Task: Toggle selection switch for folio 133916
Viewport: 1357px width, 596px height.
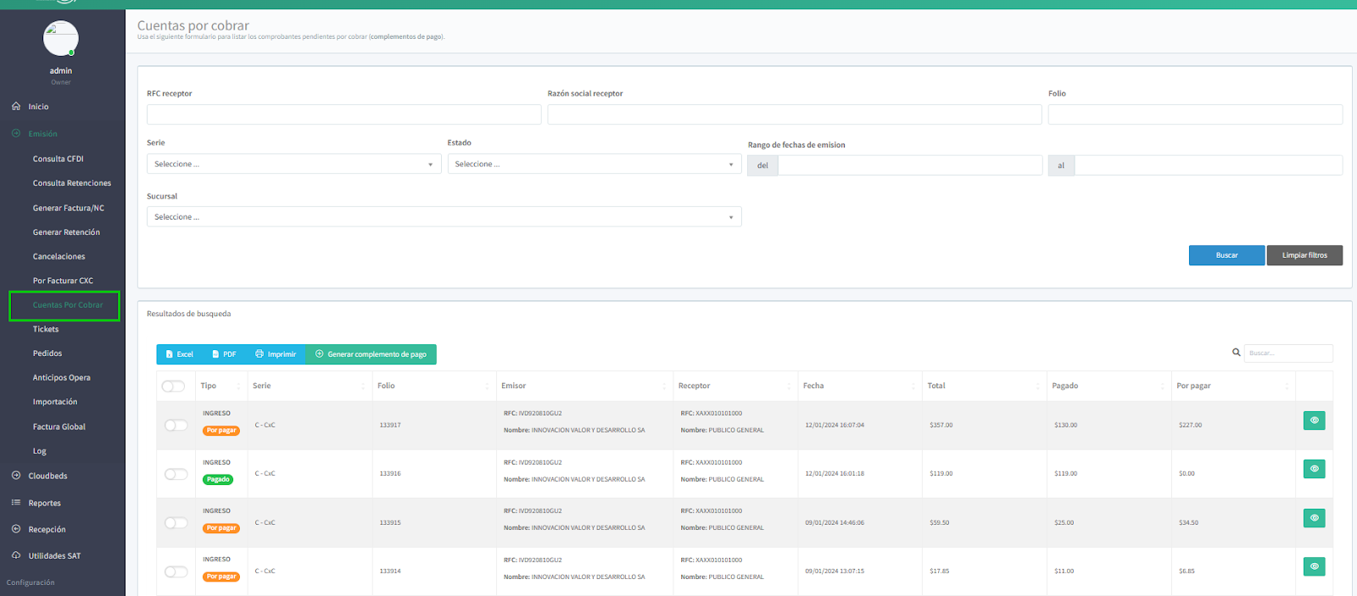Action: click(176, 474)
